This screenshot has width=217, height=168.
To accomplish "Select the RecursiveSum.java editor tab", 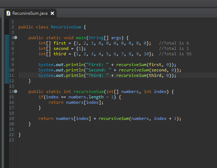I will (x=30, y=13).
